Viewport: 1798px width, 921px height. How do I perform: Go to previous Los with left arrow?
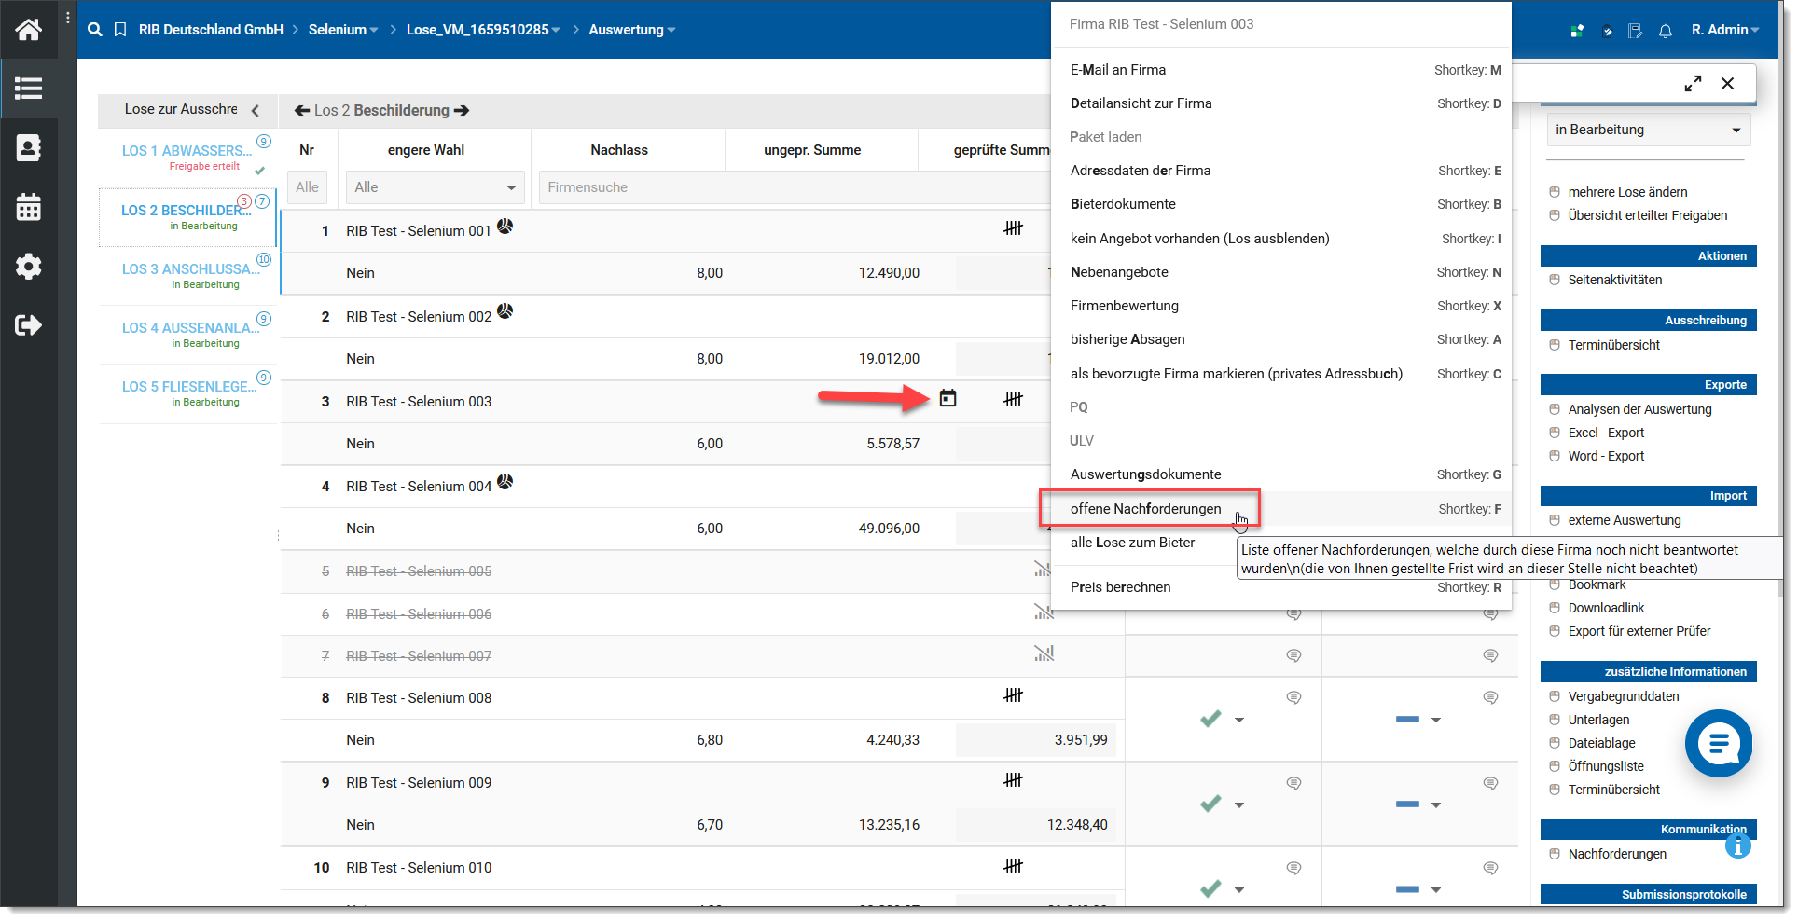click(x=302, y=110)
